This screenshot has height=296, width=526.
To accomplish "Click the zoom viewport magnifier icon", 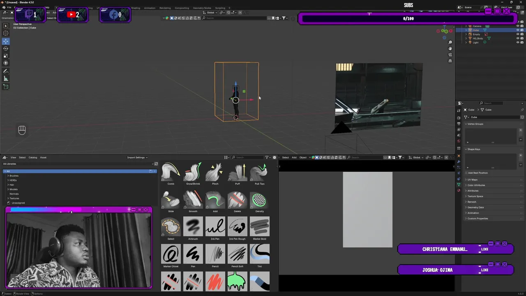I will click(450, 42).
